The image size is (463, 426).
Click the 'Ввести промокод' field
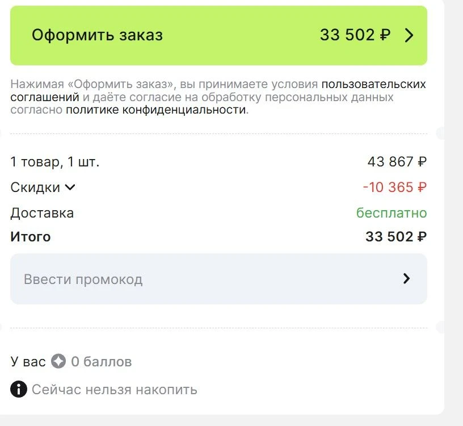[x=218, y=279]
